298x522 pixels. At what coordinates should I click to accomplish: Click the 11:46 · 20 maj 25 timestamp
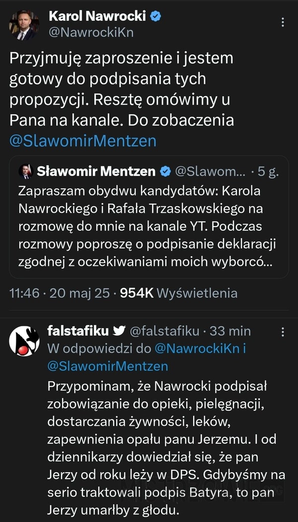60,293
